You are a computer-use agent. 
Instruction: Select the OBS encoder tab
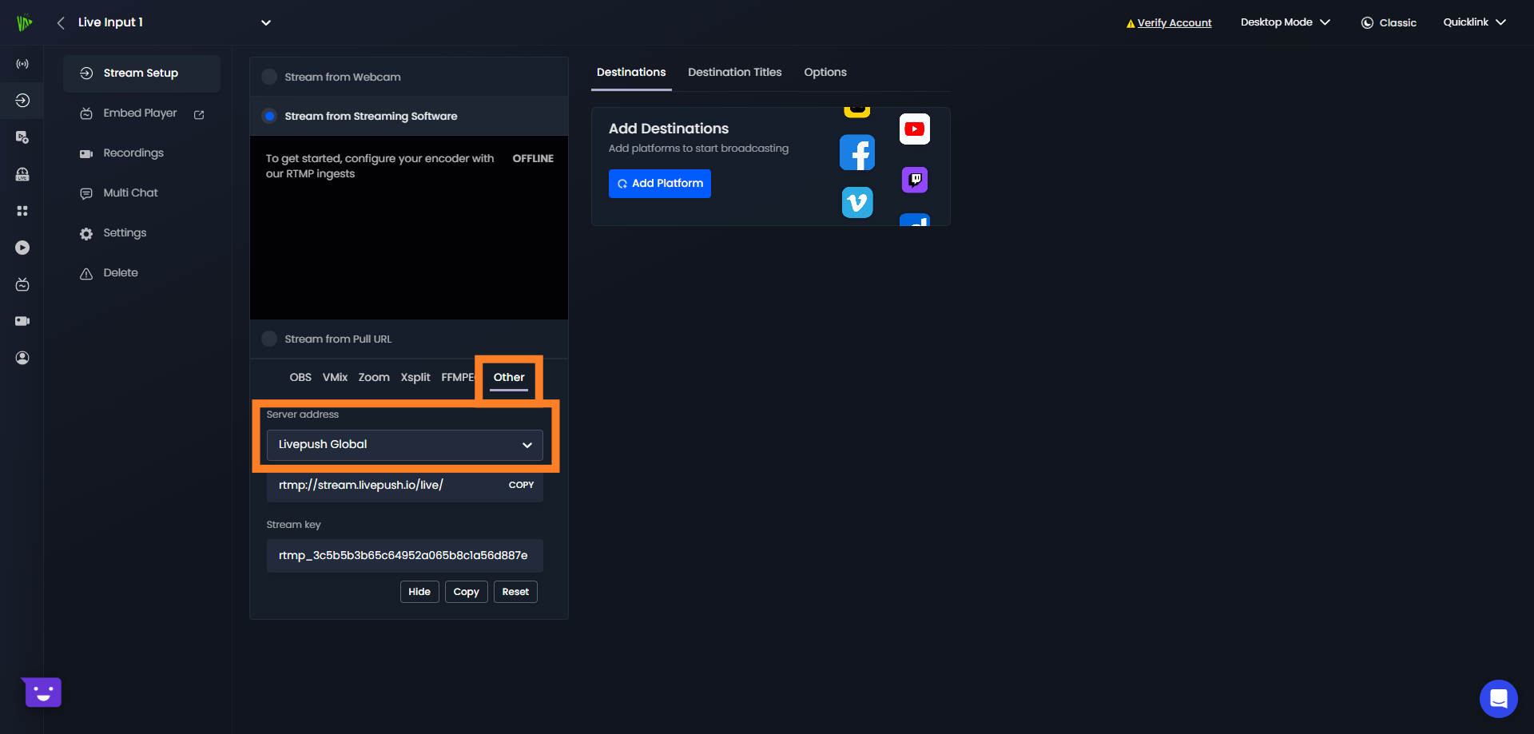click(300, 377)
